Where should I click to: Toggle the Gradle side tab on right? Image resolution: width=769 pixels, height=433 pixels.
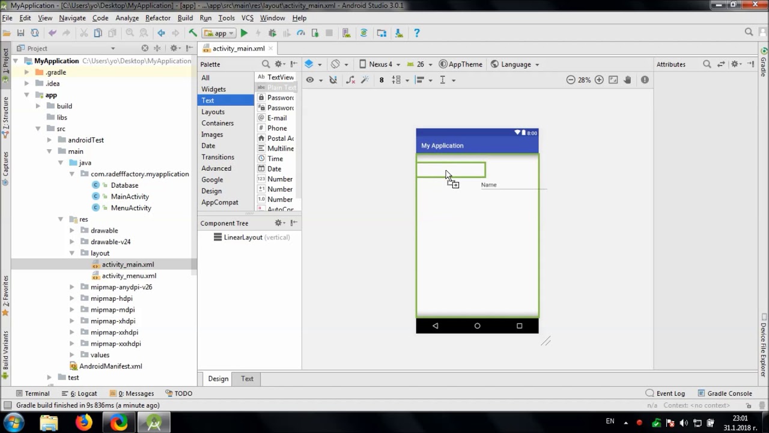click(x=764, y=63)
